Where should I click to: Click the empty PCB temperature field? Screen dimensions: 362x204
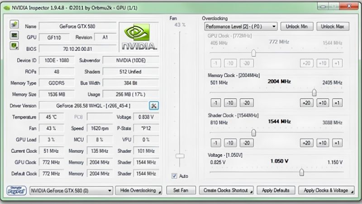pyautogui.click(x=100, y=117)
